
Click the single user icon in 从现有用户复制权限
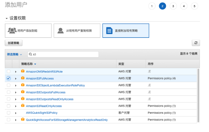[x=60, y=31]
